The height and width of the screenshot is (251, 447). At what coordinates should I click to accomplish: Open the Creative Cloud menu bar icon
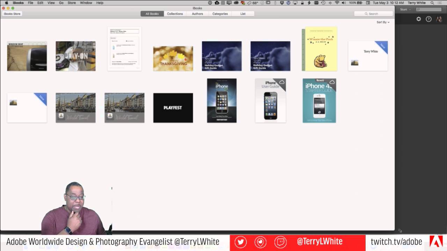click(236, 3)
